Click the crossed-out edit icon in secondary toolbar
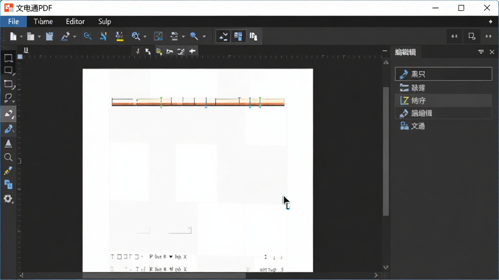Image resolution: width=499 pixels, height=280 pixels. click(x=181, y=52)
